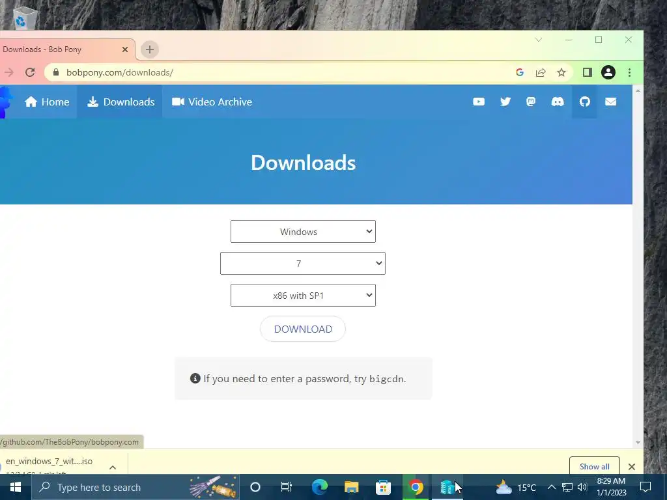667x500 pixels.
Task: Open File Explorer from taskbar
Action: 351,487
